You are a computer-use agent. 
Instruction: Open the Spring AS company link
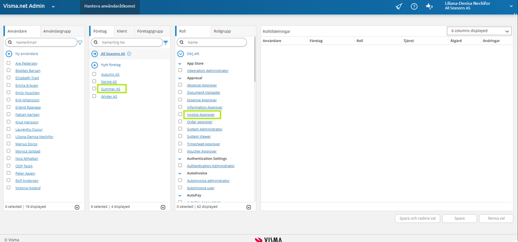109,82
